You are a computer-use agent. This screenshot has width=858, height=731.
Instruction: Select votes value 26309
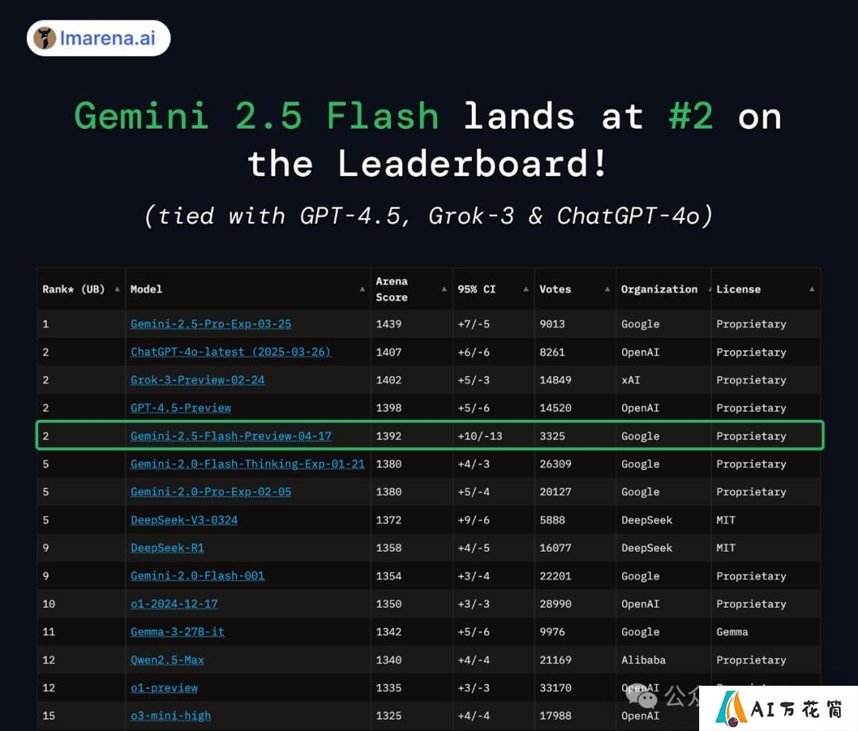pos(555,464)
